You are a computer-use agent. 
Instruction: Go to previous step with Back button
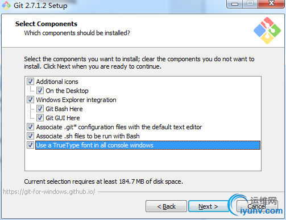(166, 206)
